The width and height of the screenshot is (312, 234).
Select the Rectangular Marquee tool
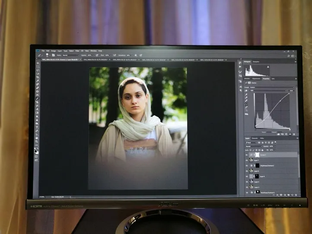pos(37,66)
